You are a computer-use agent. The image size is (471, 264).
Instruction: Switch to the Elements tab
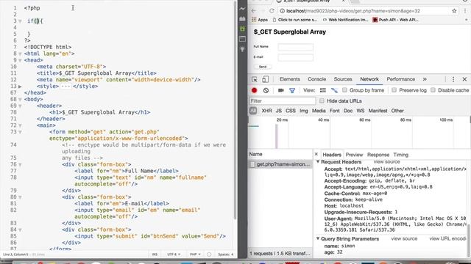[x=289, y=79]
